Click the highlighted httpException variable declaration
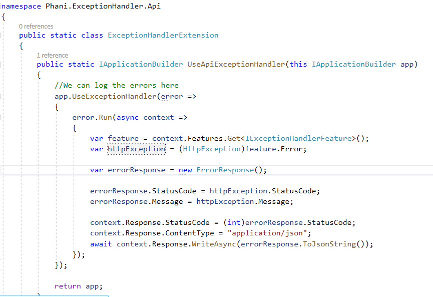This screenshot has height=297, width=433. (136, 149)
